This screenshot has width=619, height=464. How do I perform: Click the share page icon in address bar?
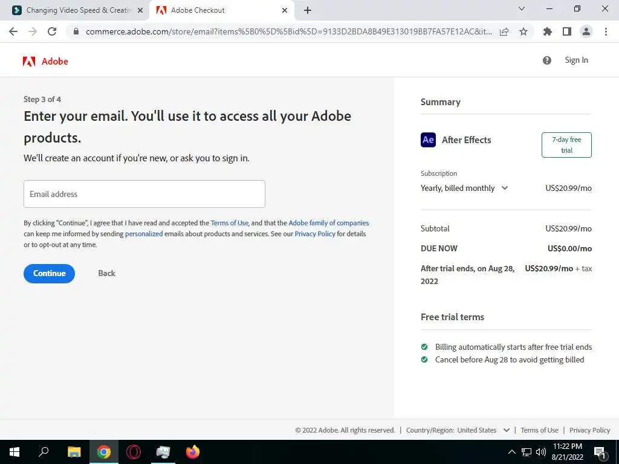click(x=504, y=31)
